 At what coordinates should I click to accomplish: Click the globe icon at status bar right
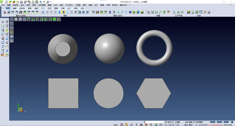pyautogui.click(x=232, y=122)
